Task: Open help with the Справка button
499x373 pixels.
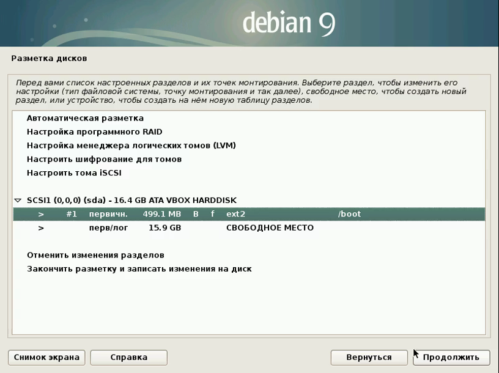Action: click(x=128, y=357)
